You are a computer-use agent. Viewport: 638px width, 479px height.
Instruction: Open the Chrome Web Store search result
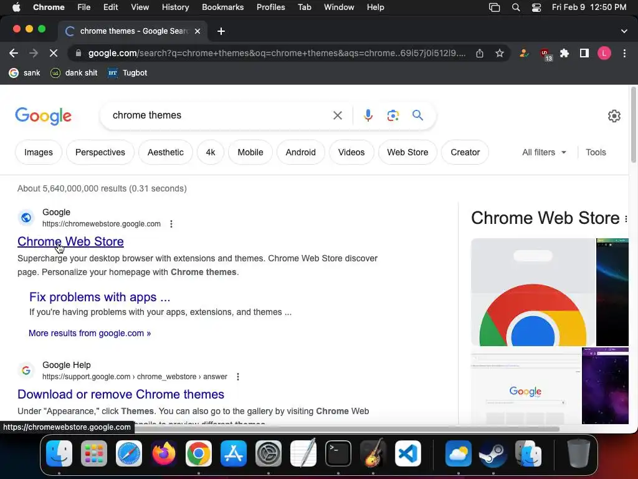[70, 241]
